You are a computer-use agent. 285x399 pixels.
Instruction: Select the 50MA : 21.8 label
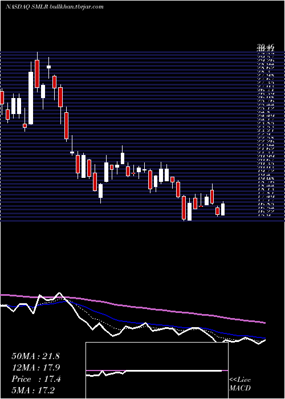pyautogui.click(x=35, y=356)
